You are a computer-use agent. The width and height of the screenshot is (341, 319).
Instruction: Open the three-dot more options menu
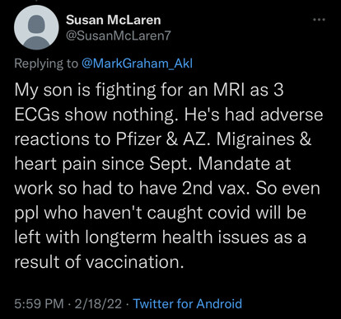click(319, 20)
